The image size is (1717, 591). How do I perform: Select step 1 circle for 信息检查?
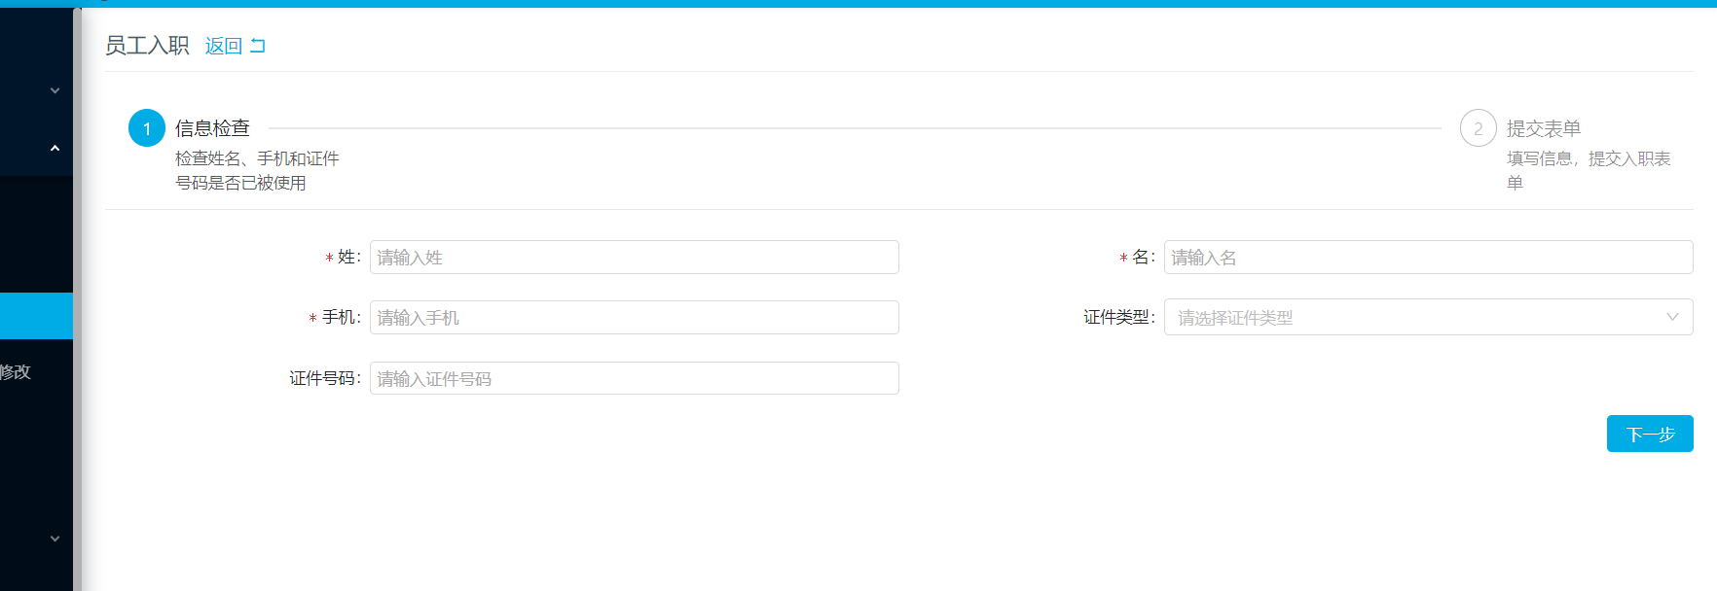click(x=147, y=128)
